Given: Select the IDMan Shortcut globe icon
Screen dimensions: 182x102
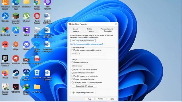Looking at the screenshot, I should pos(26,87).
